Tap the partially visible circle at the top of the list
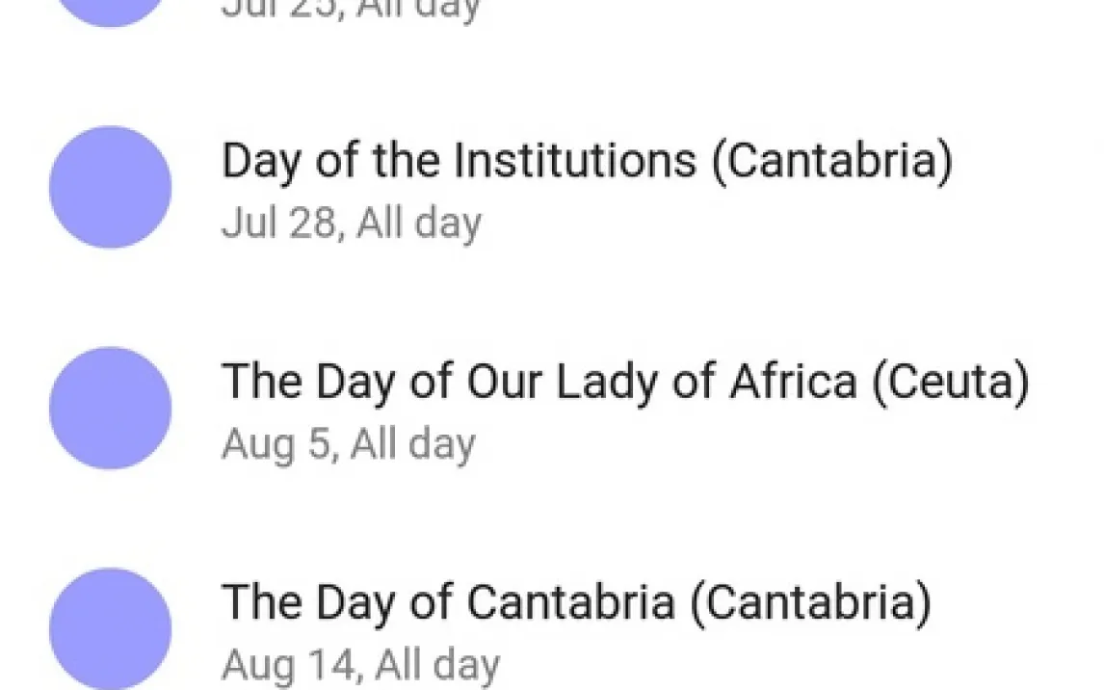This screenshot has height=690, width=1104. pyautogui.click(x=110, y=10)
